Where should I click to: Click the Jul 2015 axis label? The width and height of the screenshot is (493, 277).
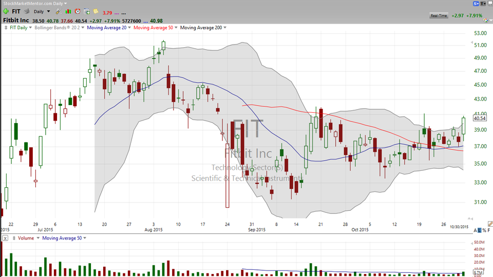click(x=45, y=230)
